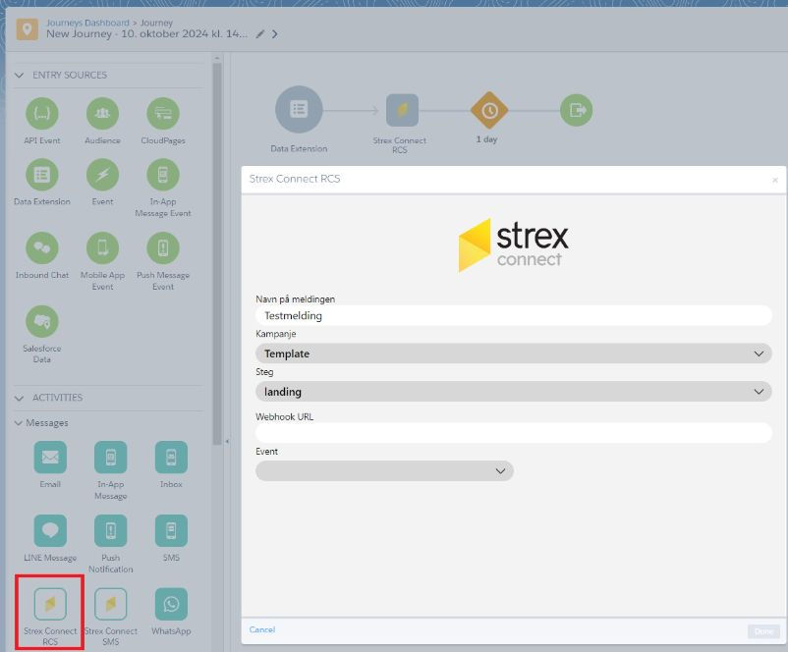Image resolution: width=788 pixels, height=652 pixels.
Task: Open the Event dropdown
Action: click(384, 470)
